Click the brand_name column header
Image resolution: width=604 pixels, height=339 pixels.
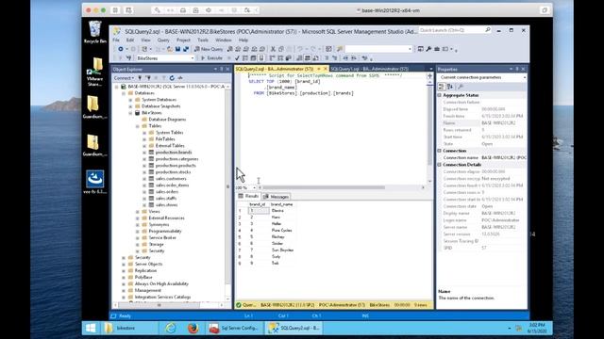click(282, 204)
